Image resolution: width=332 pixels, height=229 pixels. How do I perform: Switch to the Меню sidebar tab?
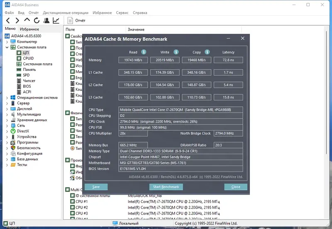pos(10,29)
